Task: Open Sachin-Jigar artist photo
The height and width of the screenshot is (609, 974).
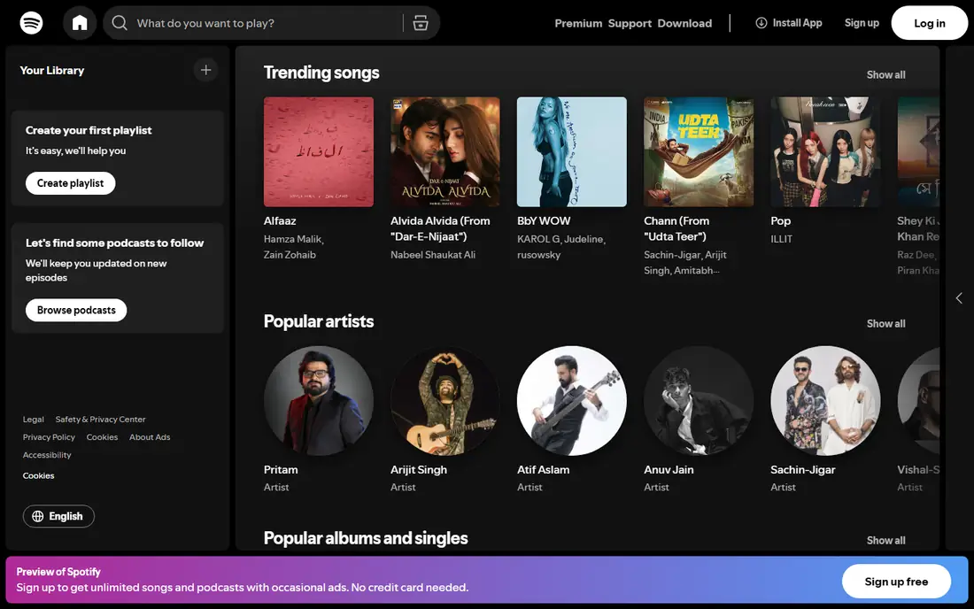Action: click(825, 400)
